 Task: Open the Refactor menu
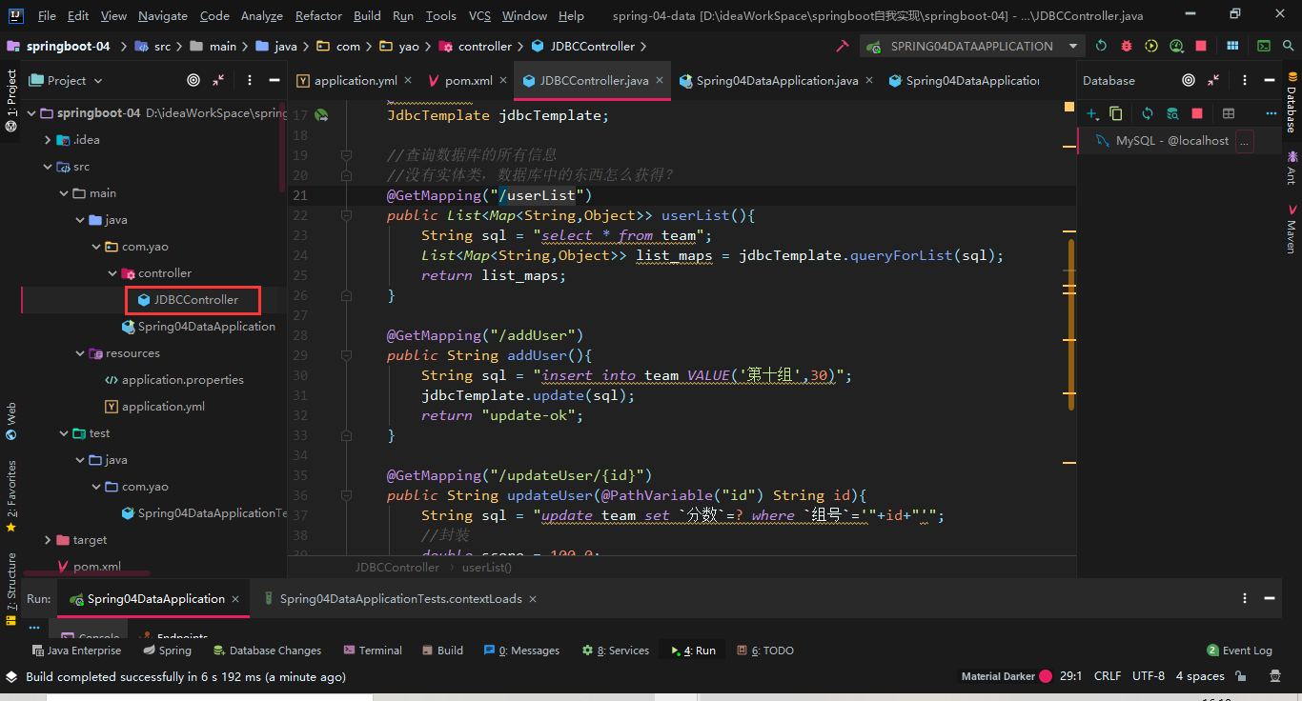(318, 16)
